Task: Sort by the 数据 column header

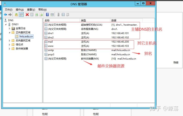Action: (126, 20)
